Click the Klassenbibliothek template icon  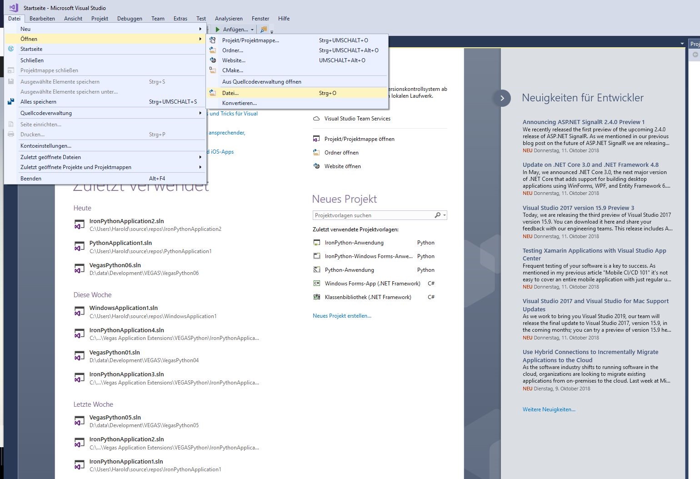pyautogui.click(x=317, y=297)
